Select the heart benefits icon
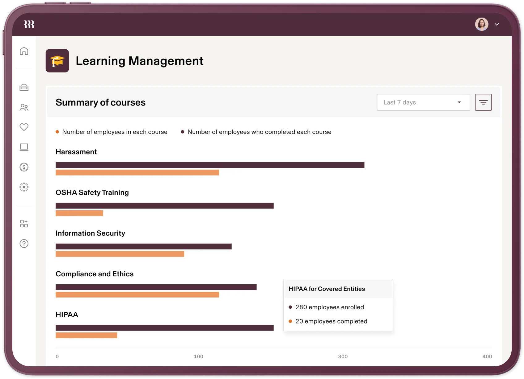Screen dimensions: 524x379 pyautogui.click(x=24, y=127)
